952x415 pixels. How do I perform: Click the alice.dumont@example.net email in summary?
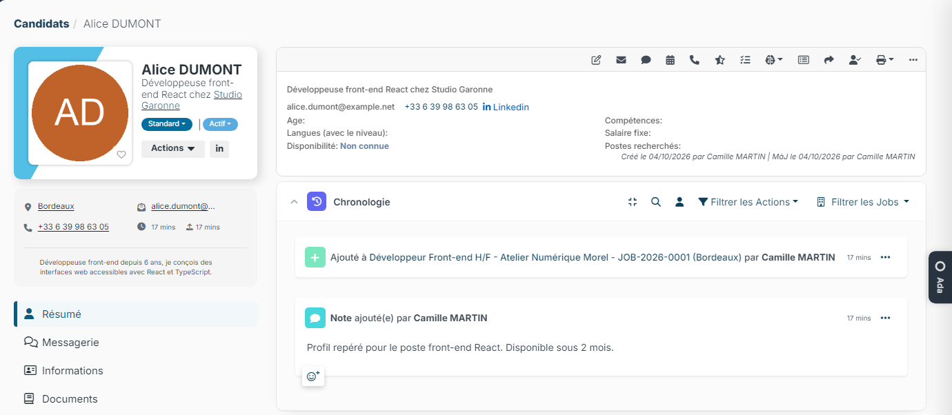click(341, 107)
